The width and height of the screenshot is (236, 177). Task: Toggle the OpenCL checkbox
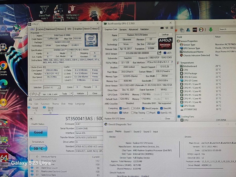pos(121,108)
